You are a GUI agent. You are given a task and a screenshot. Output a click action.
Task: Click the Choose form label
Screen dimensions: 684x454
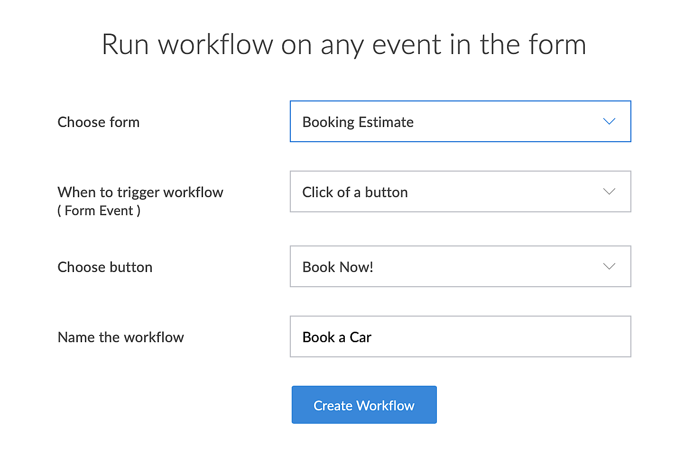point(99,122)
